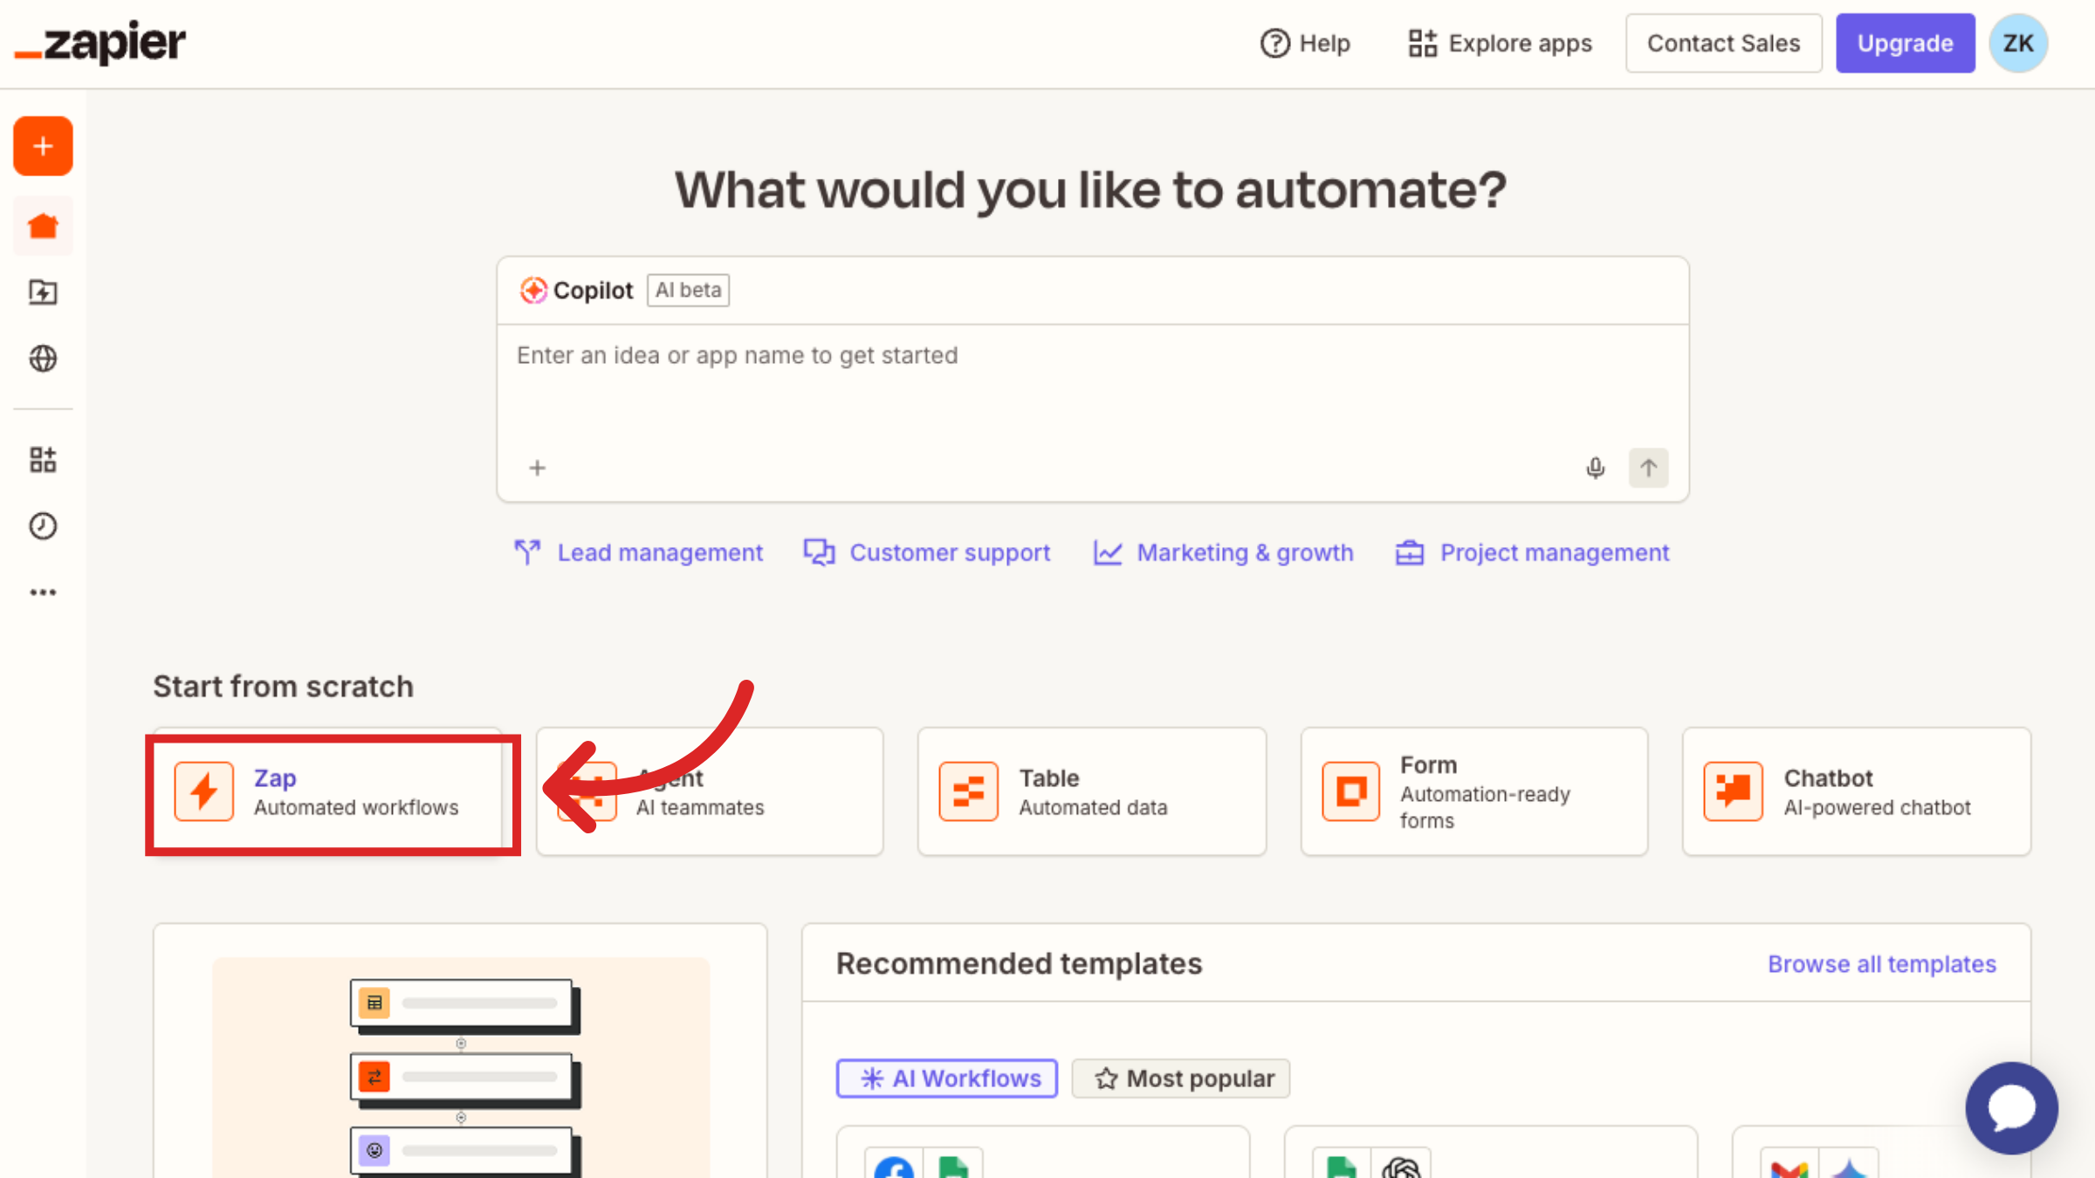Click the Upgrade button

(x=1906, y=43)
